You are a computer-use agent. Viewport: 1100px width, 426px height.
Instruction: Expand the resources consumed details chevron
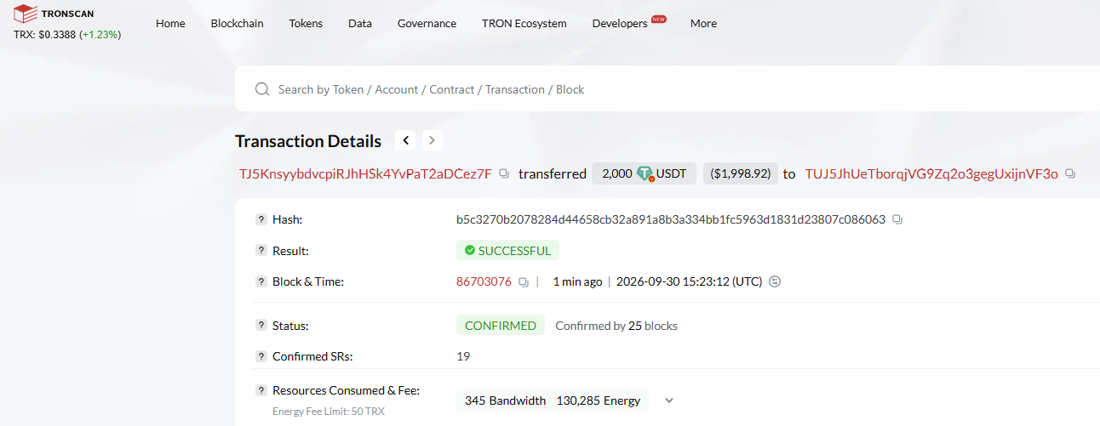pyautogui.click(x=669, y=400)
